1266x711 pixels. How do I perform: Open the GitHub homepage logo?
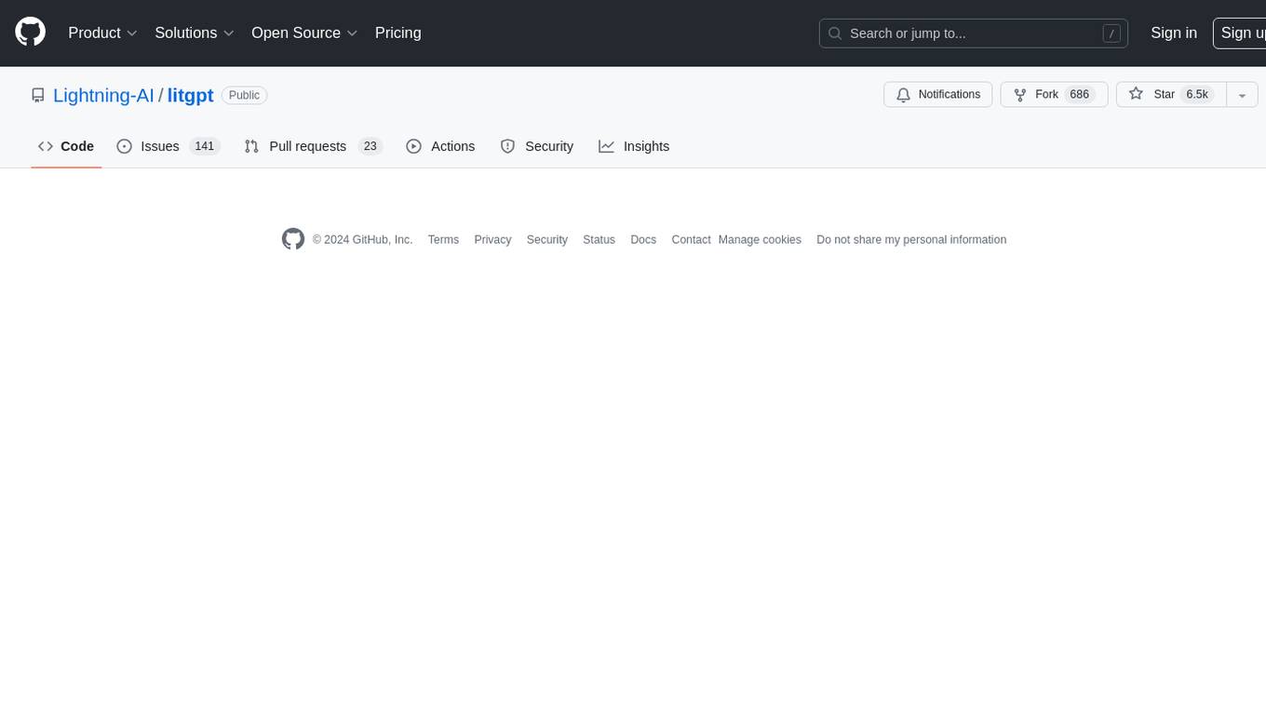tap(31, 33)
